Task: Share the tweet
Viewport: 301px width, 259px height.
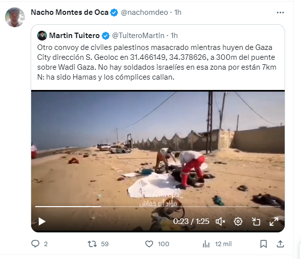Action: click(x=280, y=244)
